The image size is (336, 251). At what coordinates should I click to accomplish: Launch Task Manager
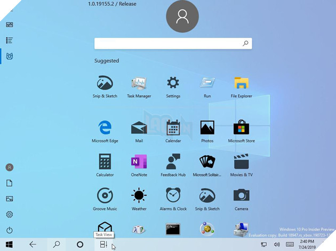tap(139, 87)
